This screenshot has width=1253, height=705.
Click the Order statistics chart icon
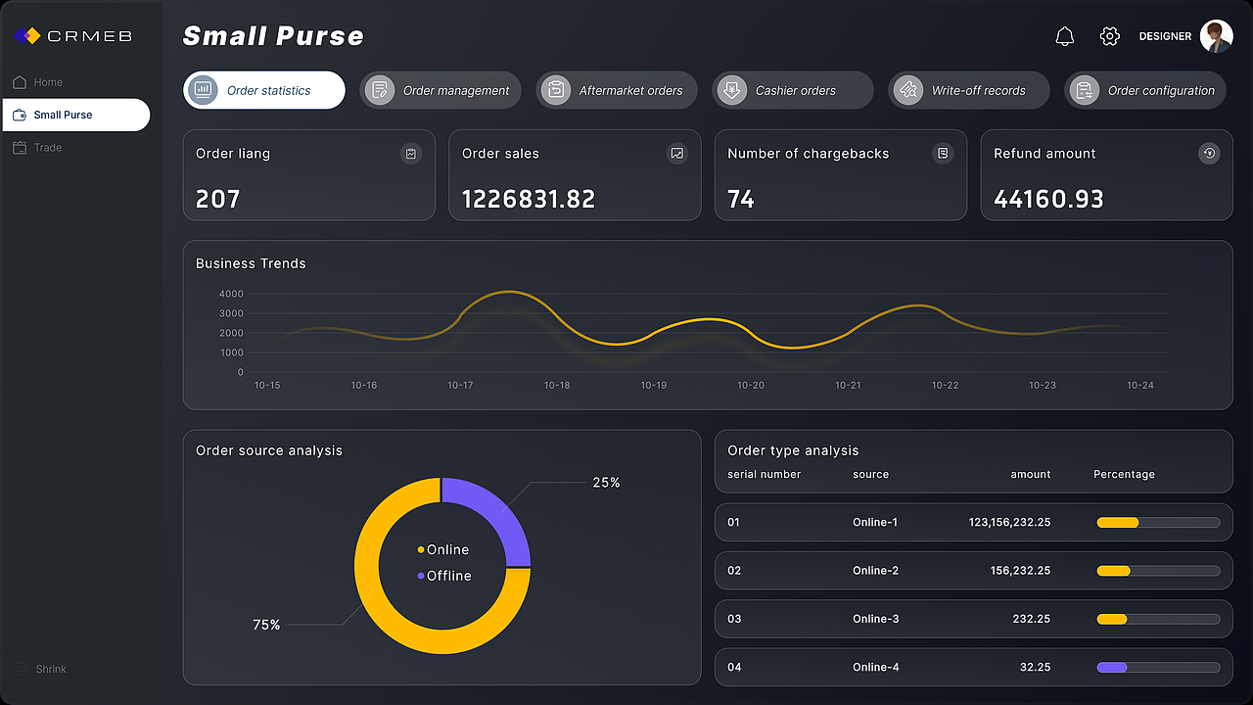point(203,90)
